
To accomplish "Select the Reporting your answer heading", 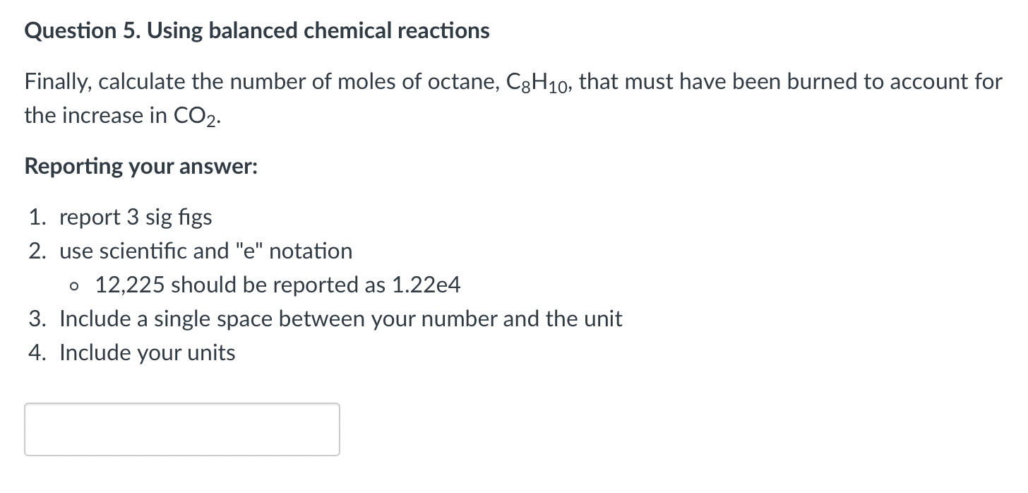I will [x=140, y=166].
